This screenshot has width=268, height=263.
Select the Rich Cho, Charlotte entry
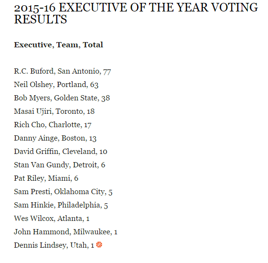(x=53, y=125)
